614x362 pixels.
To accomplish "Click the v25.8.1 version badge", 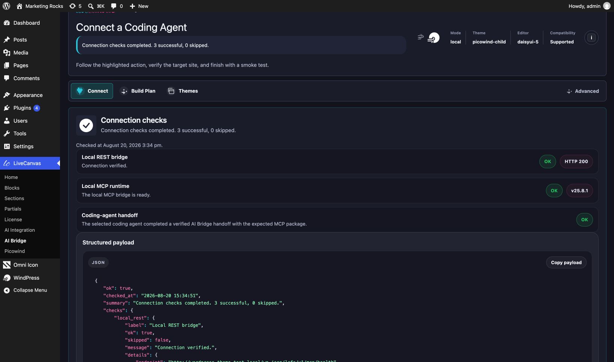I will pyautogui.click(x=580, y=191).
